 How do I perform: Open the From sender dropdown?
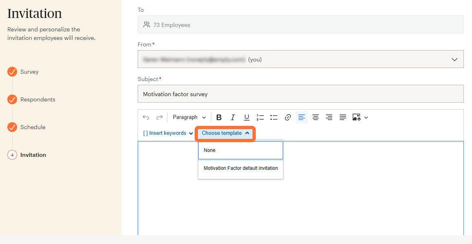pyautogui.click(x=301, y=59)
